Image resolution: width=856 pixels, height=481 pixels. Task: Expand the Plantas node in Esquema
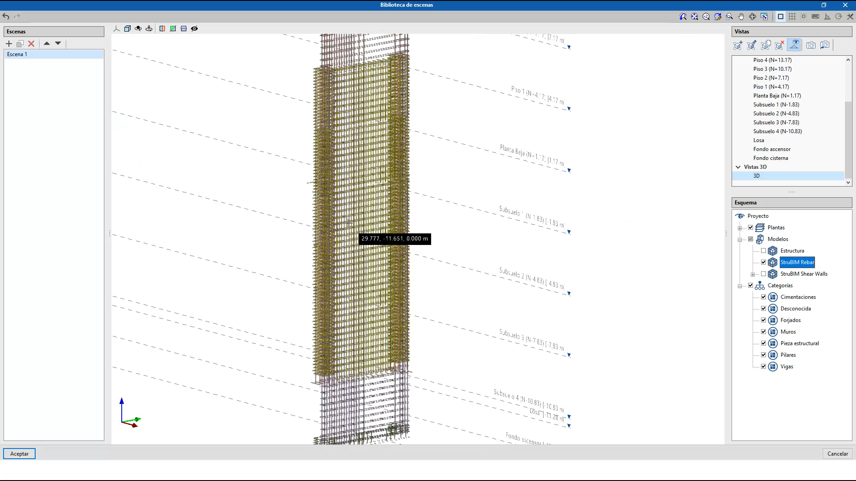click(740, 228)
